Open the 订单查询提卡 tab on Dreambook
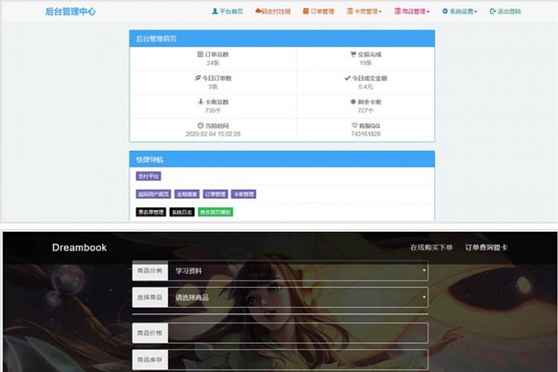 tap(486, 247)
